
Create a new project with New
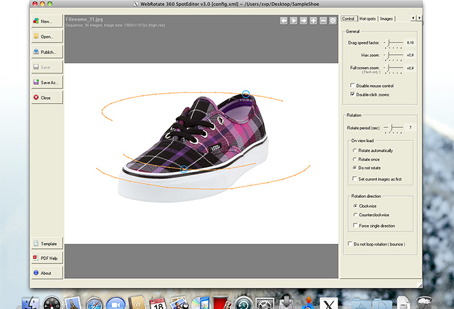47,21
